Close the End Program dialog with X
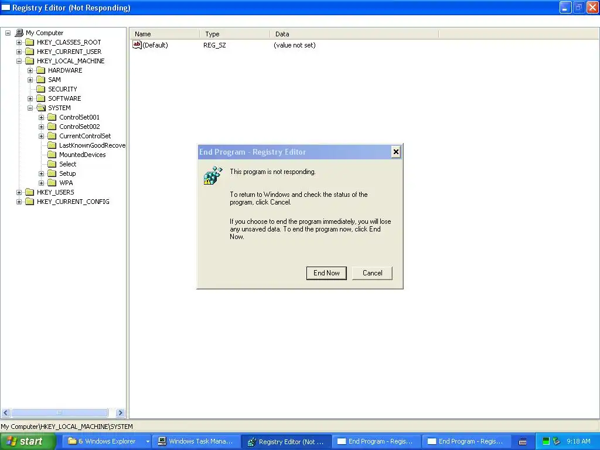This screenshot has height=450, width=600. [396, 152]
